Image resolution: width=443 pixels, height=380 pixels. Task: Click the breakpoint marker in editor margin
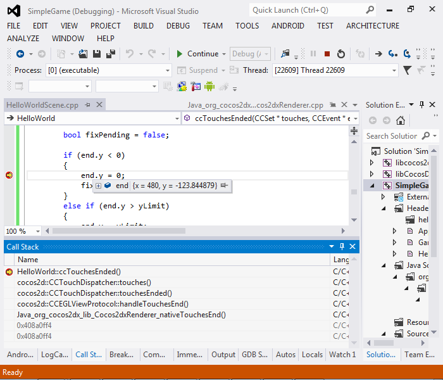click(x=9, y=175)
